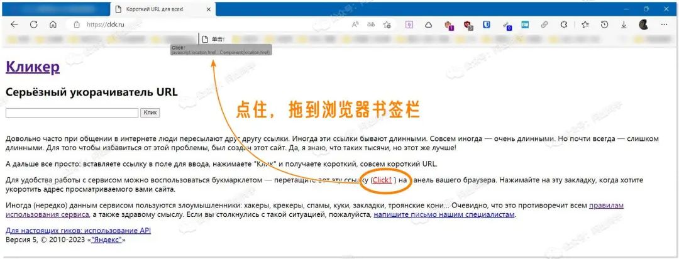Screen dimensions: 679x259
Task: Follow the "Яндекс" footer link
Action: point(106,240)
